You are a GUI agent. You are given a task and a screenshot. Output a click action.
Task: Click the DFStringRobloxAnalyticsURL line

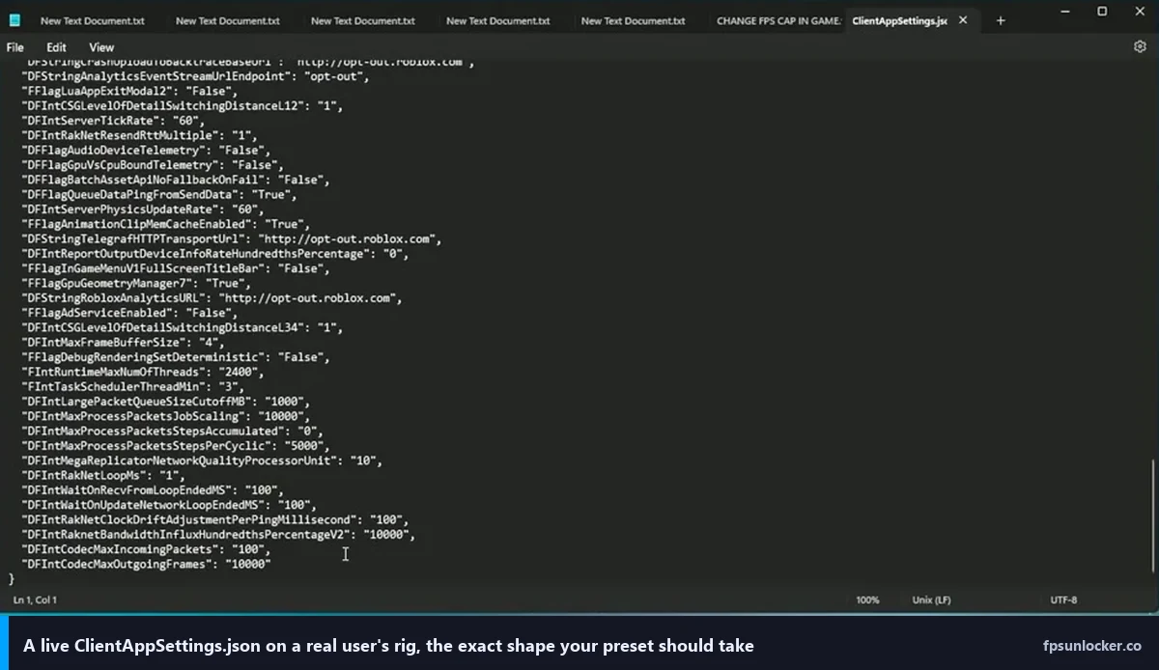tap(212, 298)
